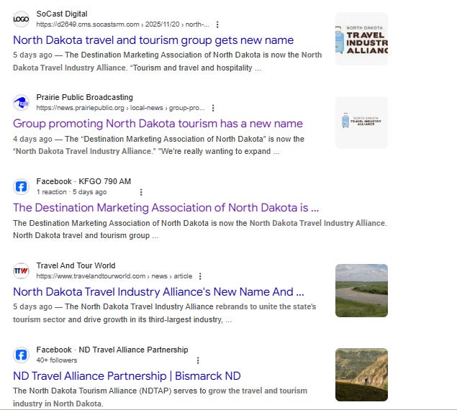This screenshot has width=457, height=410.
Task: Open the badlands cyclist thumbnail of ND Travel Alliance result
Action: (x=361, y=375)
